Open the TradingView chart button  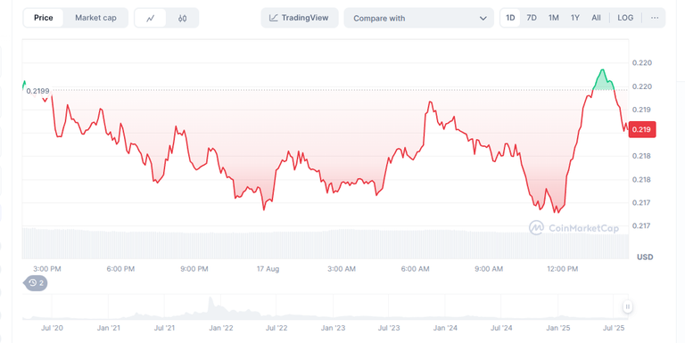300,18
